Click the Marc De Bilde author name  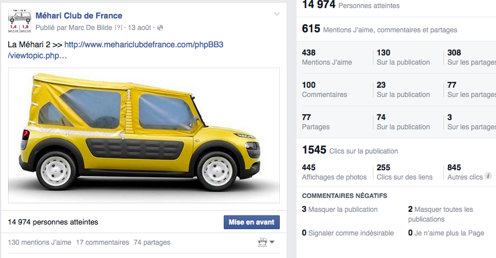tap(90, 28)
